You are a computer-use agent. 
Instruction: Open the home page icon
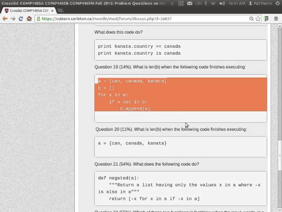click(29, 19)
